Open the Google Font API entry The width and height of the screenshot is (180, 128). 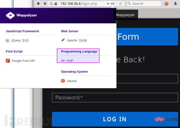pyautogui.click(x=23, y=61)
